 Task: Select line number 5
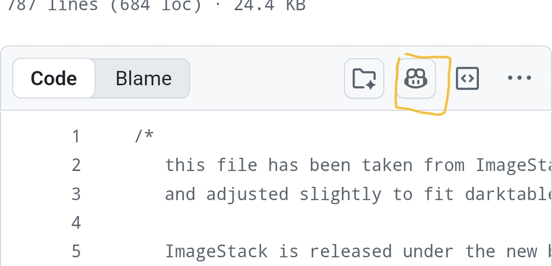point(76,252)
